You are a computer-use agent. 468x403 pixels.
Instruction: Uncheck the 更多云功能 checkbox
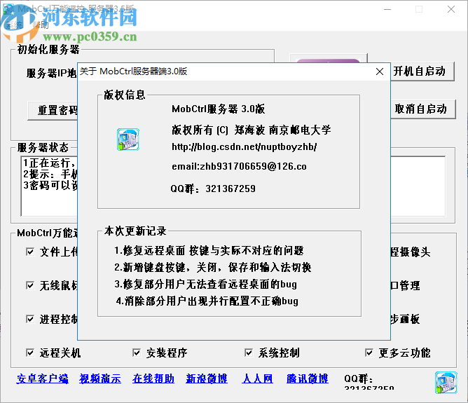369,353
